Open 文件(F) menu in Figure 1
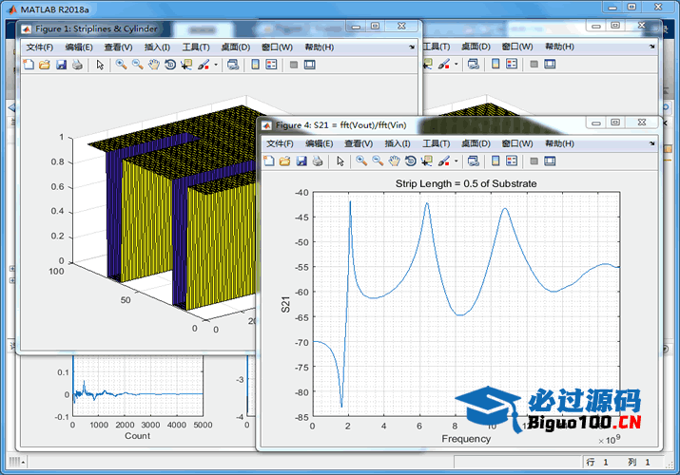Screen dimensions: 680x475 click(39, 47)
